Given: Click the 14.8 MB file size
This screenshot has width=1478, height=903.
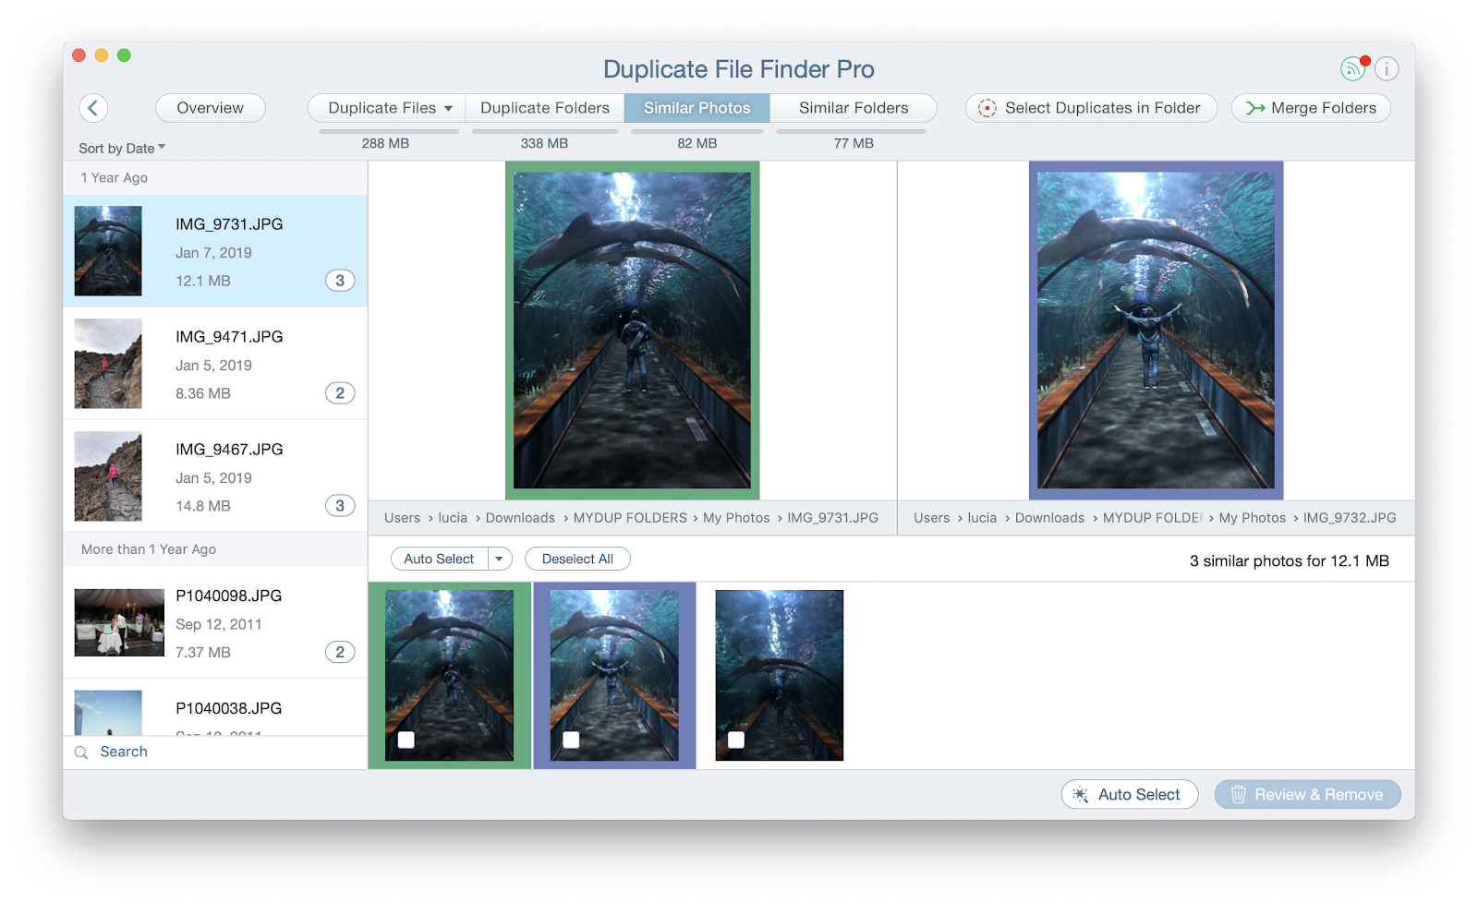Looking at the screenshot, I should 203,507.
